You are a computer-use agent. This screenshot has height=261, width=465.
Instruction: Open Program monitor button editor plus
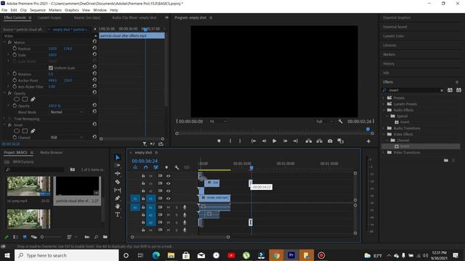[368, 141]
